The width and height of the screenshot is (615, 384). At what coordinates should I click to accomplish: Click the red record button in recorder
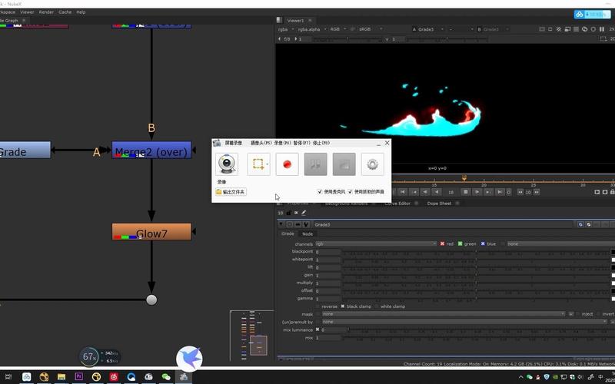tap(287, 164)
